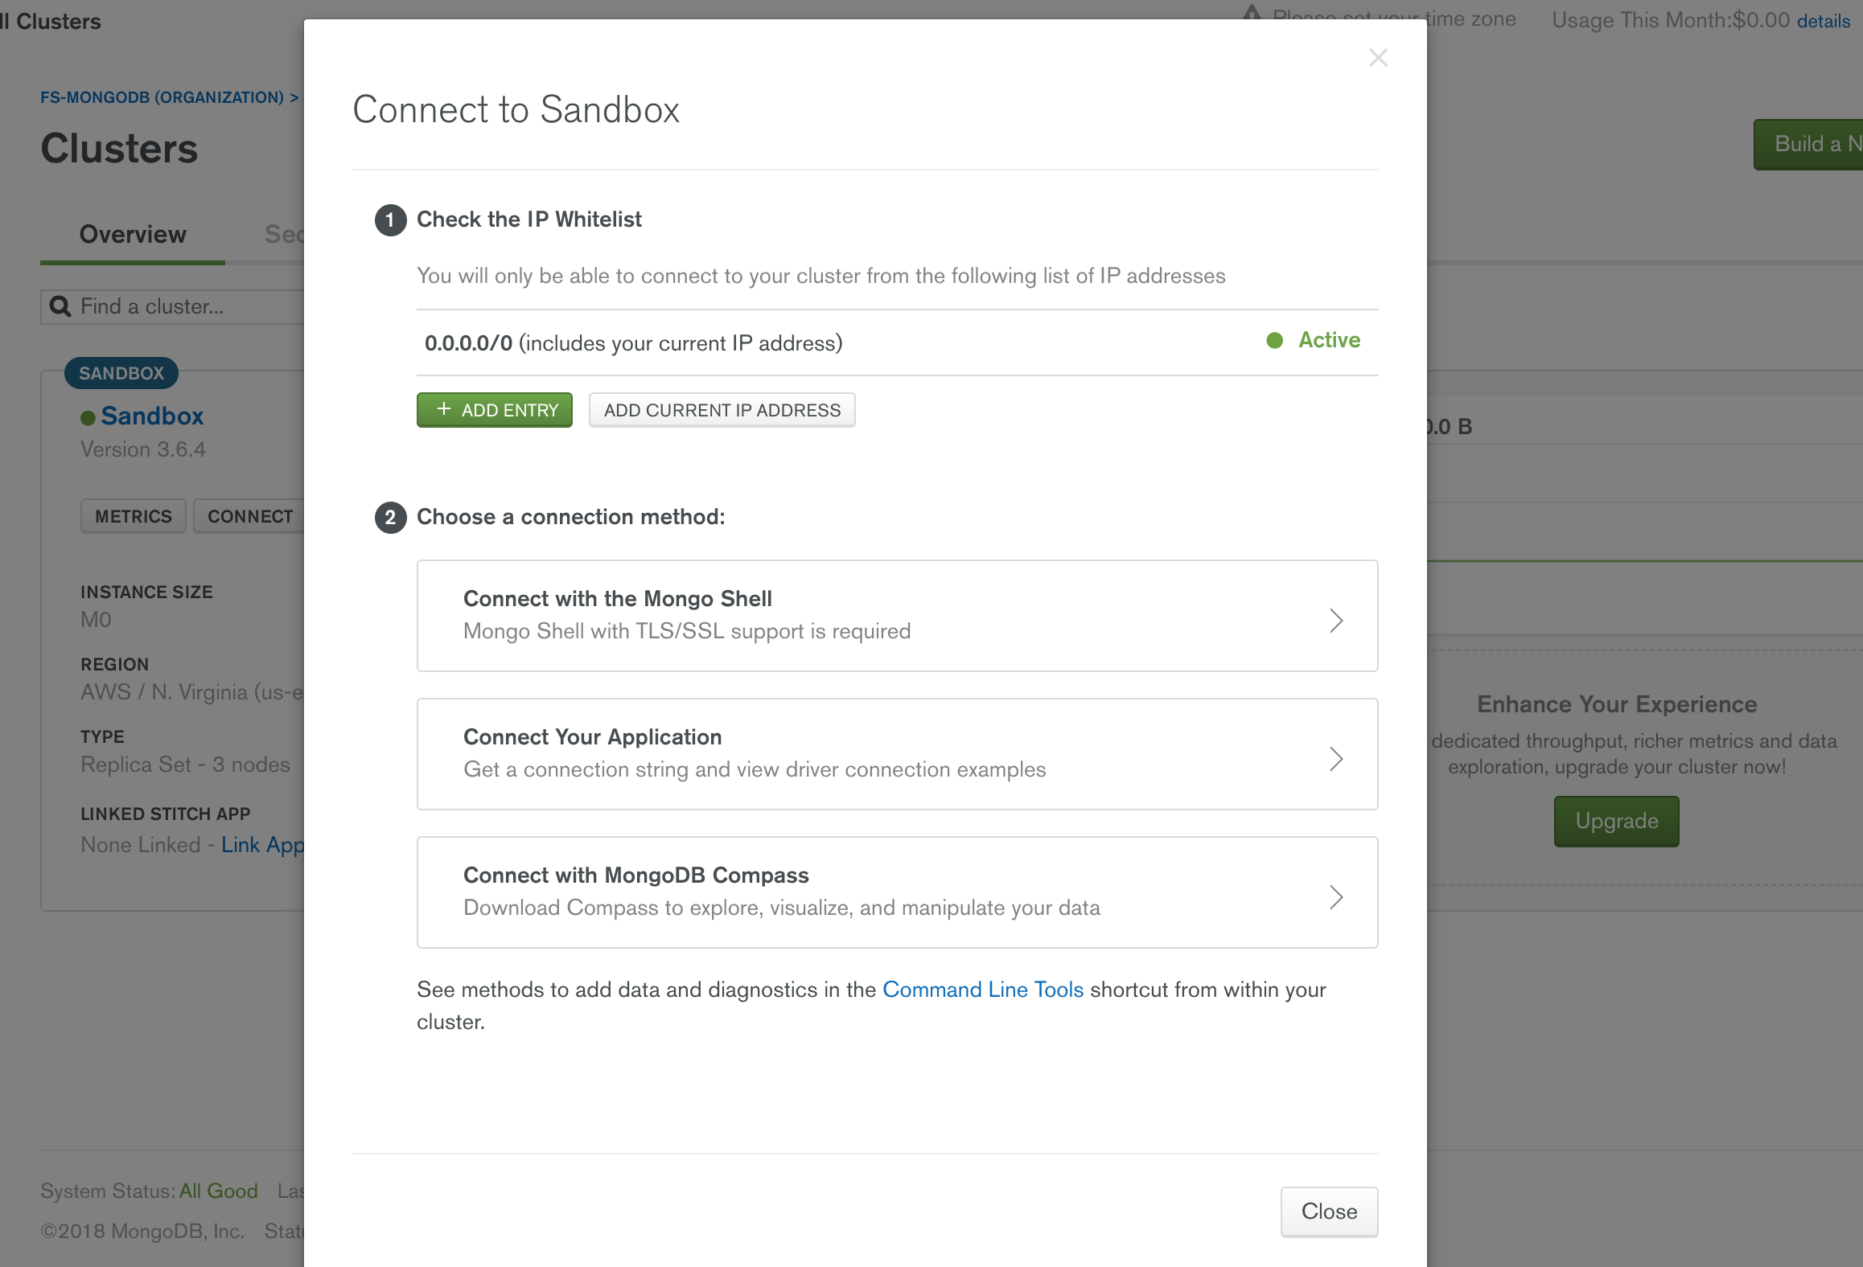Click the Connect Your Application chevron
1863x1267 pixels.
pos(1334,758)
